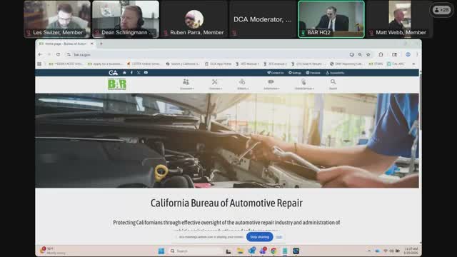Open File Explorer from the taskbar
Screen dimensions: 457x257
[x=240, y=251]
